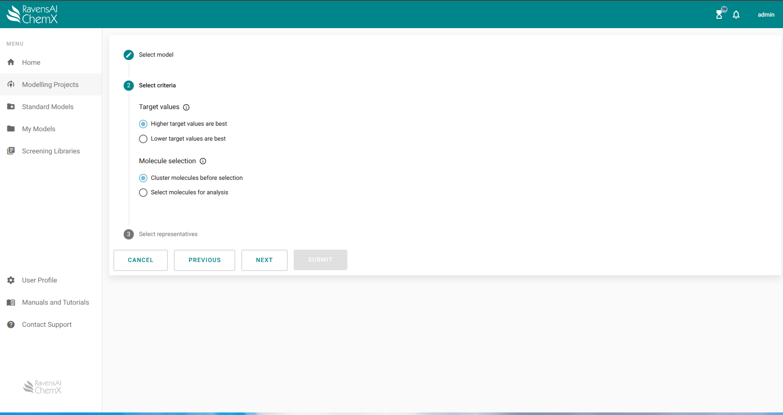Show the Molecule selection info tooltip

coord(203,161)
